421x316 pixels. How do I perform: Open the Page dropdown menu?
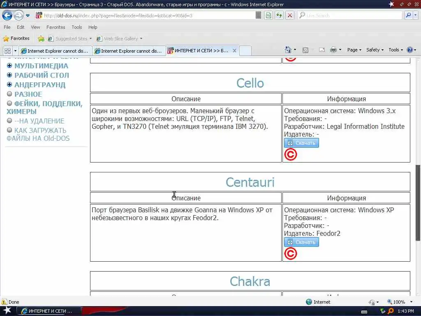click(354, 50)
